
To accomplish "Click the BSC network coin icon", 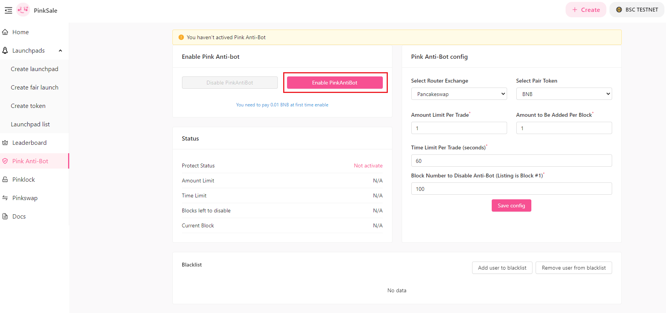I will [x=619, y=10].
